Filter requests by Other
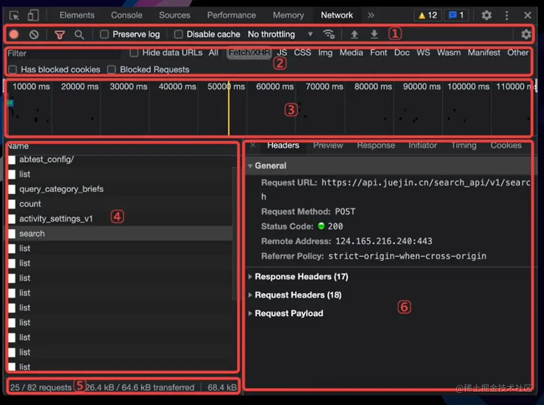 click(x=518, y=53)
